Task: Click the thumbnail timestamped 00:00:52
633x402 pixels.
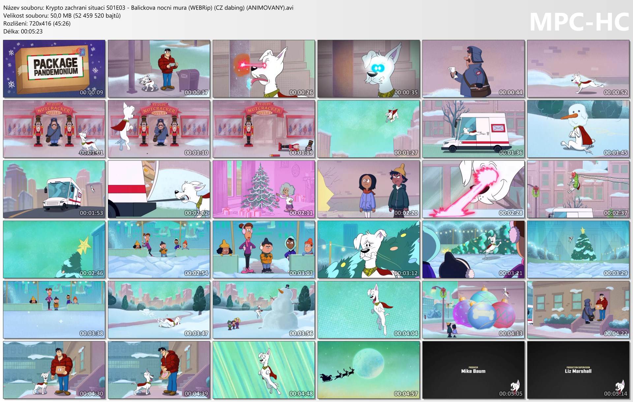Action: 578,69
